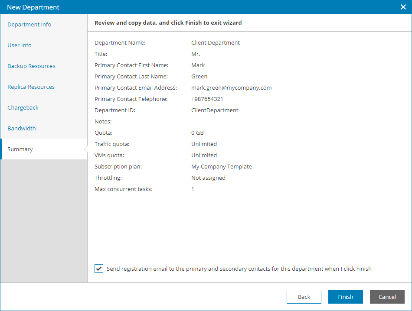Cancel the department creation
The width and height of the screenshot is (412, 311).
point(387,297)
